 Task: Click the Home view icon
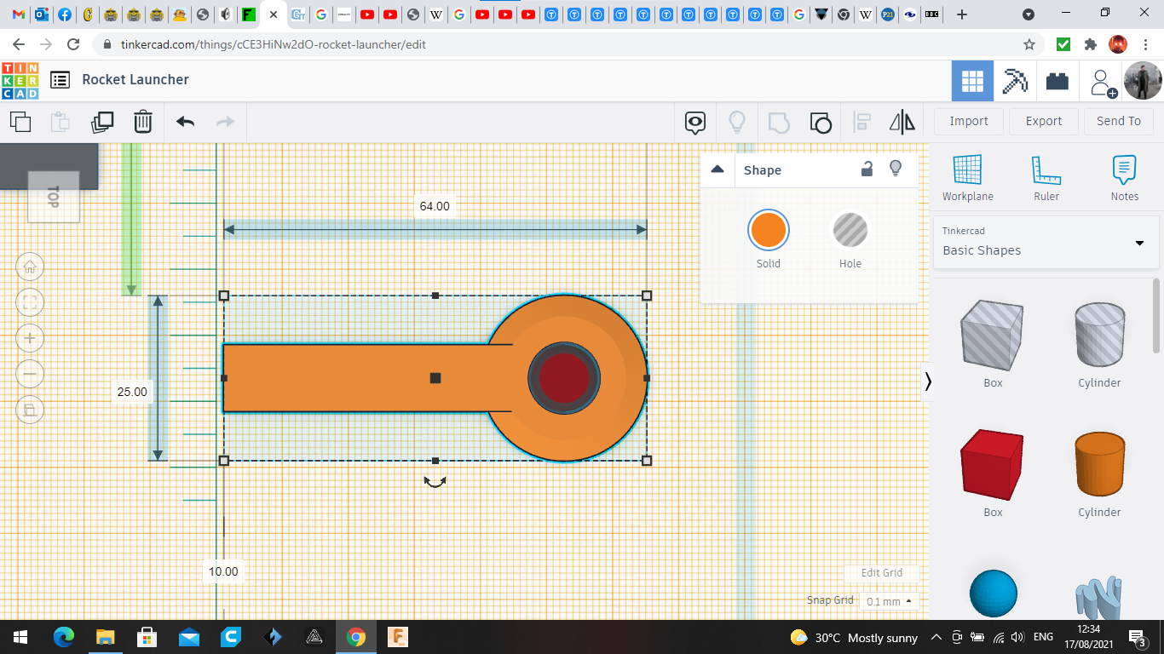(30, 267)
